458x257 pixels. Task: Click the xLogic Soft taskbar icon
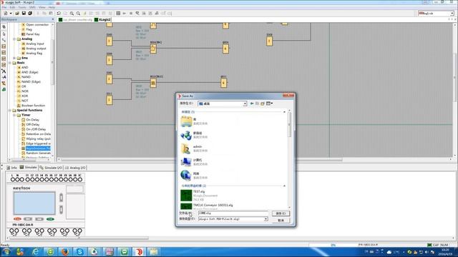(x=139, y=252)
